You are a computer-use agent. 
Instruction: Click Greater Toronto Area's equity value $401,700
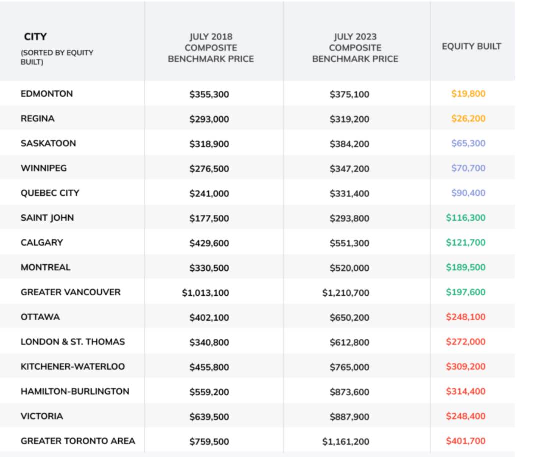466,441
